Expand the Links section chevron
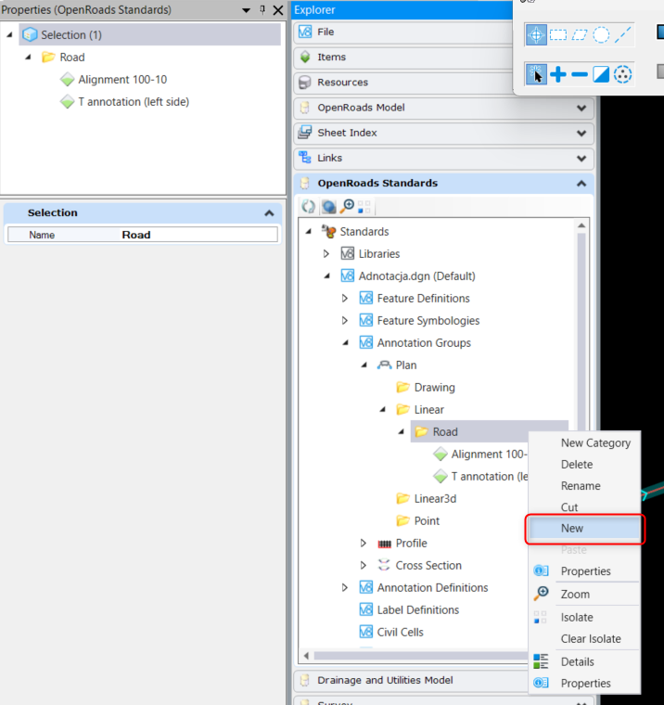The height and width of the screenshot is (705, 664). [581, 159]
